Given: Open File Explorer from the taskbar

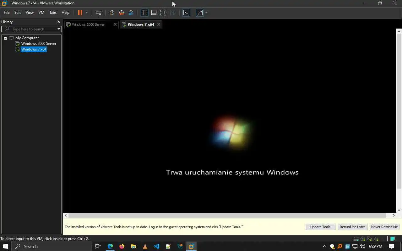Looking at the screenshot, I should [x=133, y=246].
